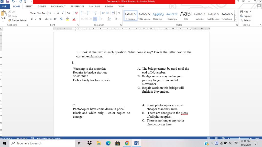Switch to the INSERT tab
This screenshot has height=147, width=262.
click(x=29, y=6)
